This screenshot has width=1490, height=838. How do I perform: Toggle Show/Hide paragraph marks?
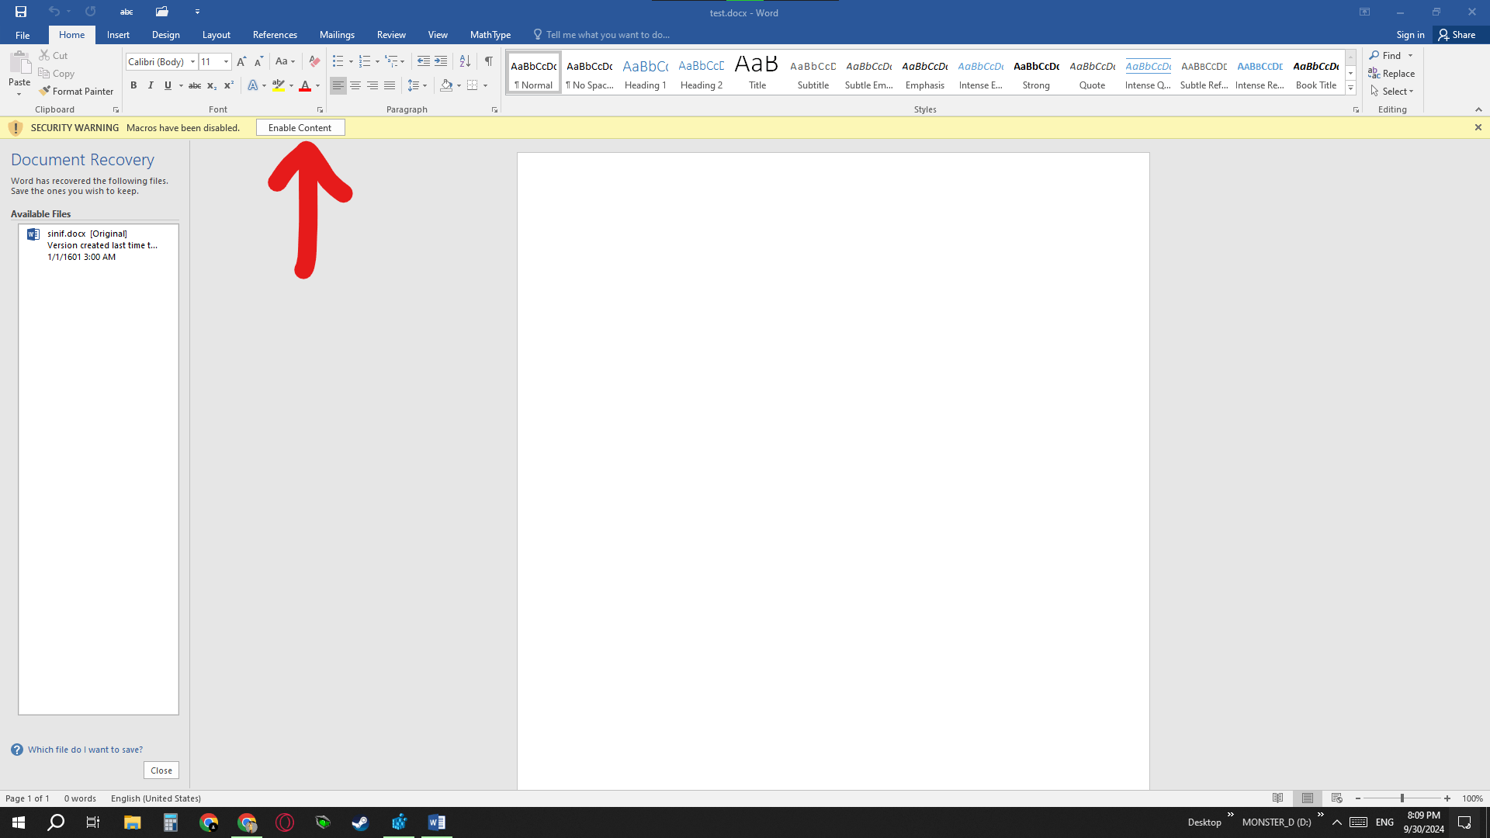pyautogui.click(x=488, y=61)
